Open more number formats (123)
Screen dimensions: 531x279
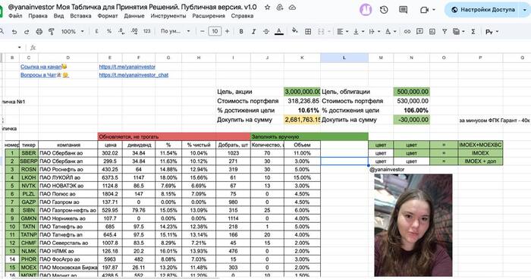[x=146, y=31]
